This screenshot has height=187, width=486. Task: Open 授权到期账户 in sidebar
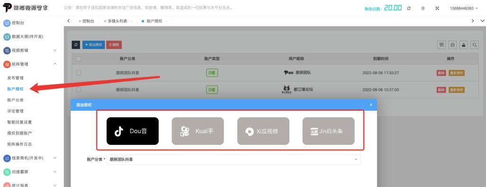point(19,133)
